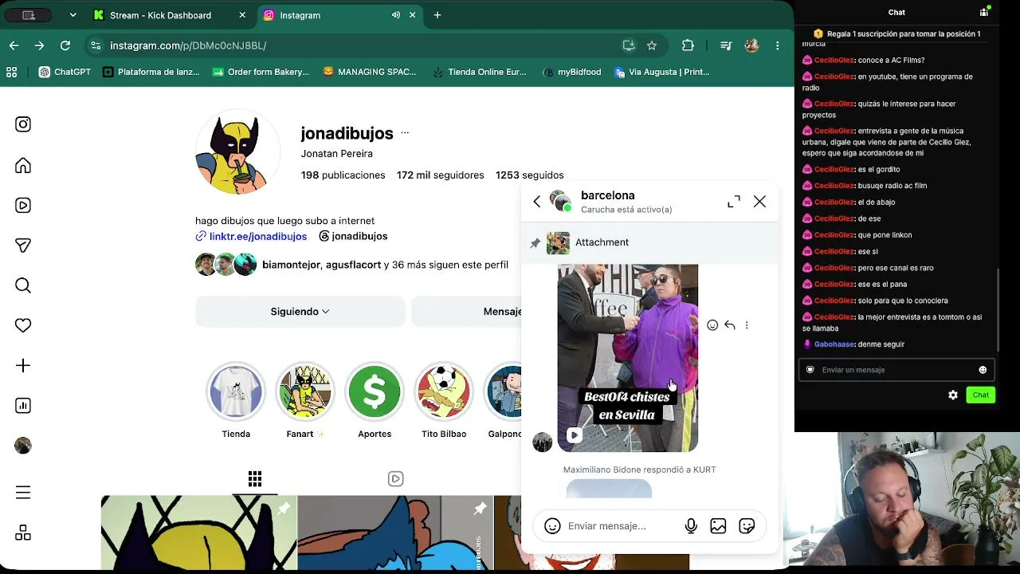Open Meta apps grid icon in sidebar
The width and height of the screenshot is (1020, 574).
coord(23,533)
